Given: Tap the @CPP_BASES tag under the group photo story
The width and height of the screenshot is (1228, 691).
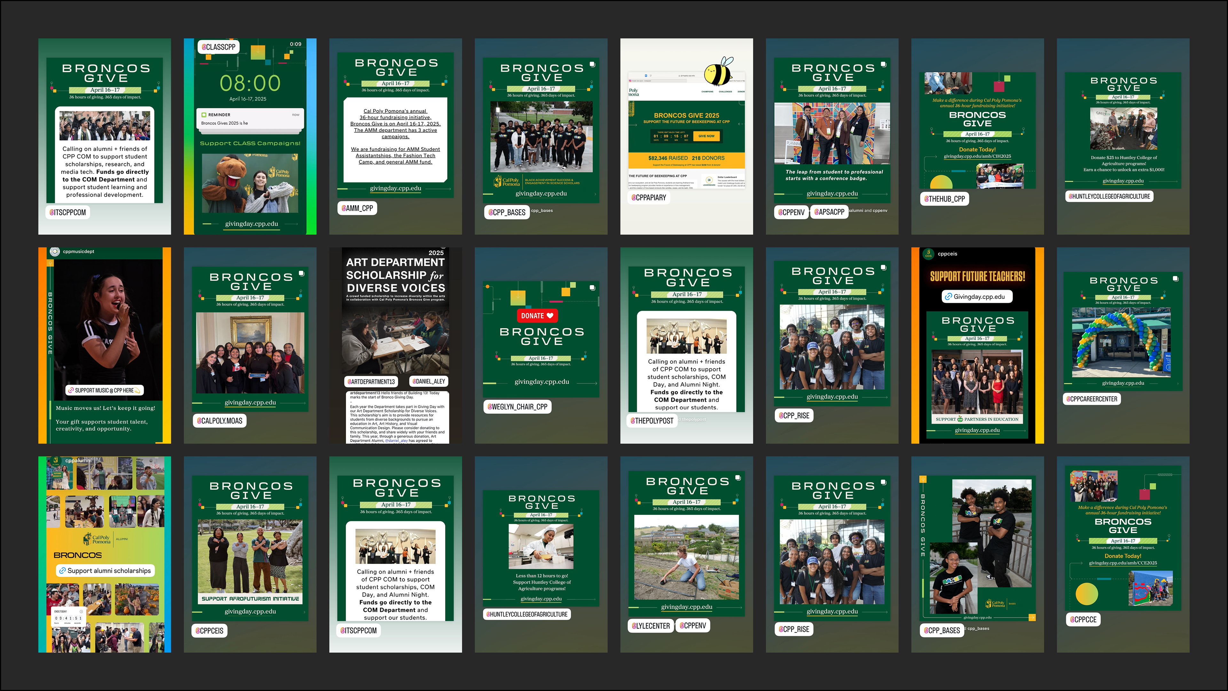Looking at the screenshot, I should click(x=507, y=213).
